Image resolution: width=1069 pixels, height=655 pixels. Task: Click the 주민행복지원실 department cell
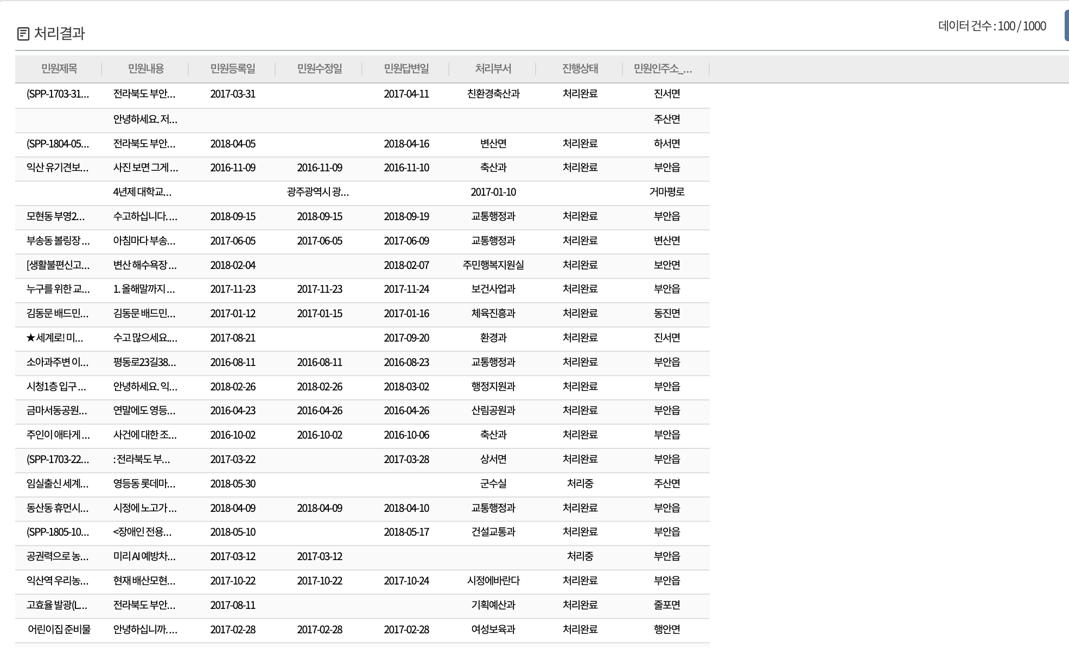pos(493,266)
